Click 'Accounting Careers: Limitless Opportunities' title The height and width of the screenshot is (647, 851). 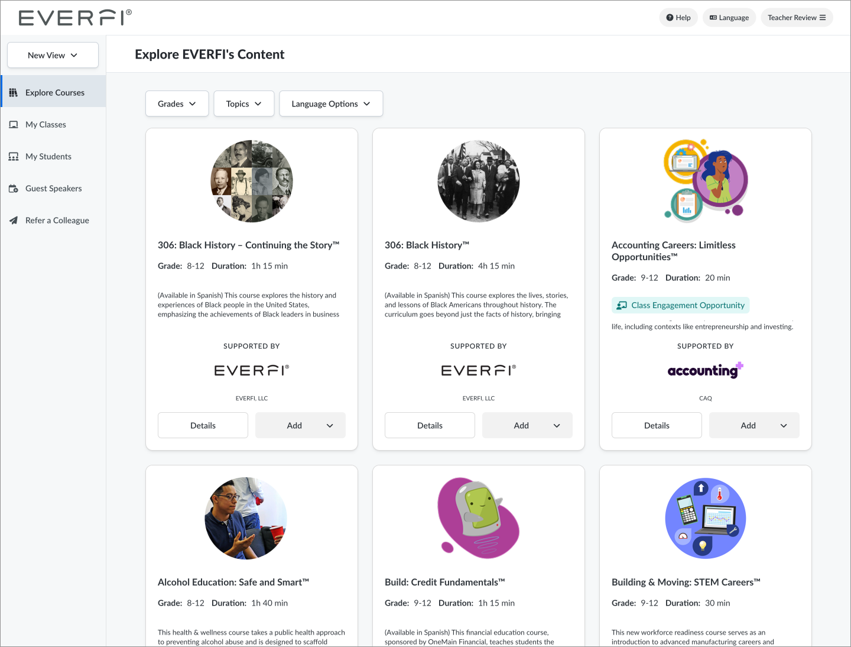coord(674,251)
